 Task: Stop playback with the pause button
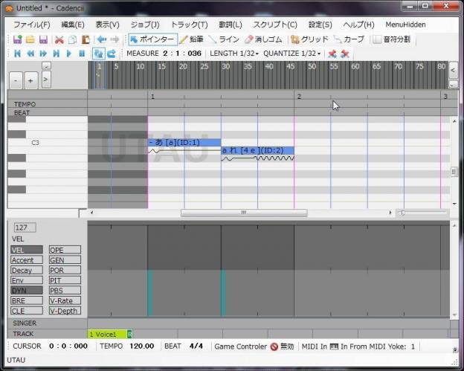tap(82, 54)
